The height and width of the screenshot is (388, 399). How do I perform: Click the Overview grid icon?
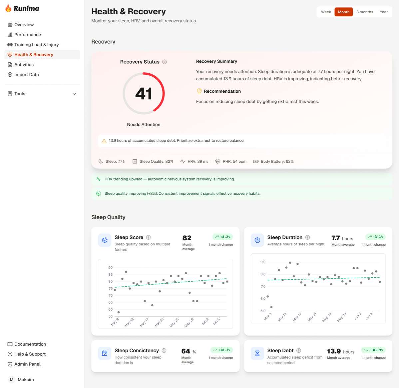click(x=10, y=25)
